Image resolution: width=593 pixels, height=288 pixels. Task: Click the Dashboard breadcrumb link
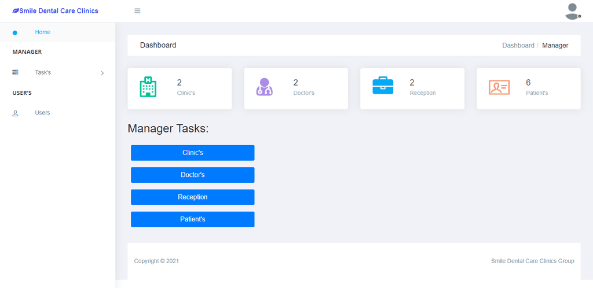click(518, 45)
